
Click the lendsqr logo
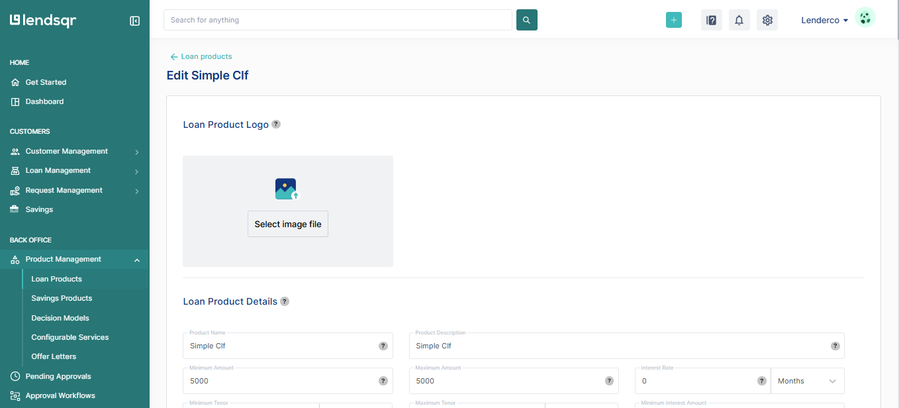coord(43,21)
